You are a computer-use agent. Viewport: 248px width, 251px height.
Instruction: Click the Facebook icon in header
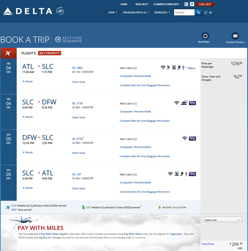pos(186,4)
